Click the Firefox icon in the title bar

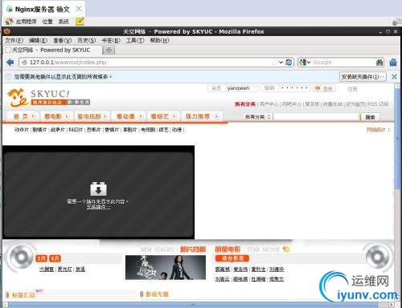[7, 31]
